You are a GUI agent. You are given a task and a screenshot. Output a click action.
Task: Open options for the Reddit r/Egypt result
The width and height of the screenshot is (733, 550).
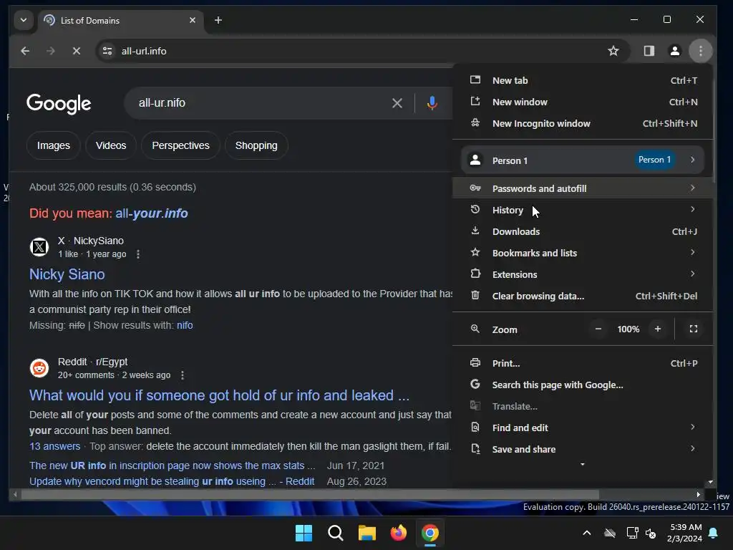(183, 375)
